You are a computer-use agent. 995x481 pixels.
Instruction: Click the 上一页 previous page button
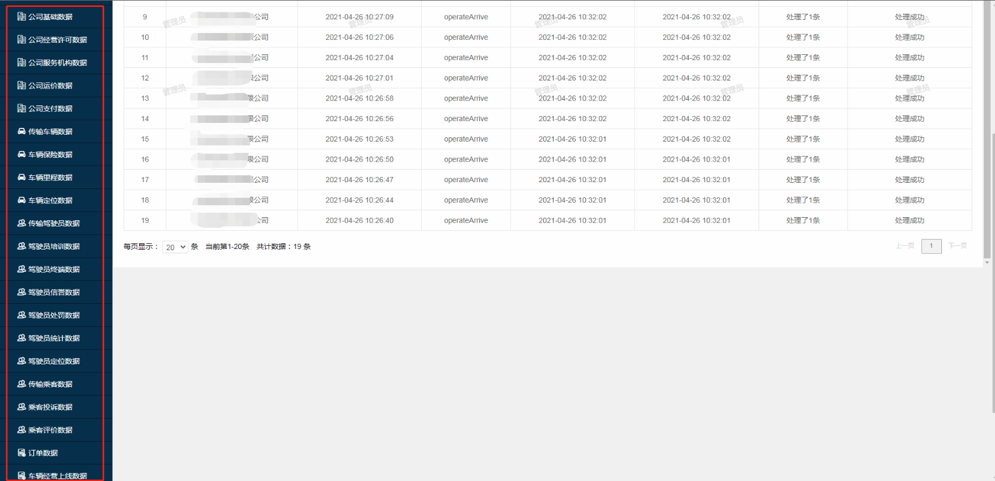[905, 246]
